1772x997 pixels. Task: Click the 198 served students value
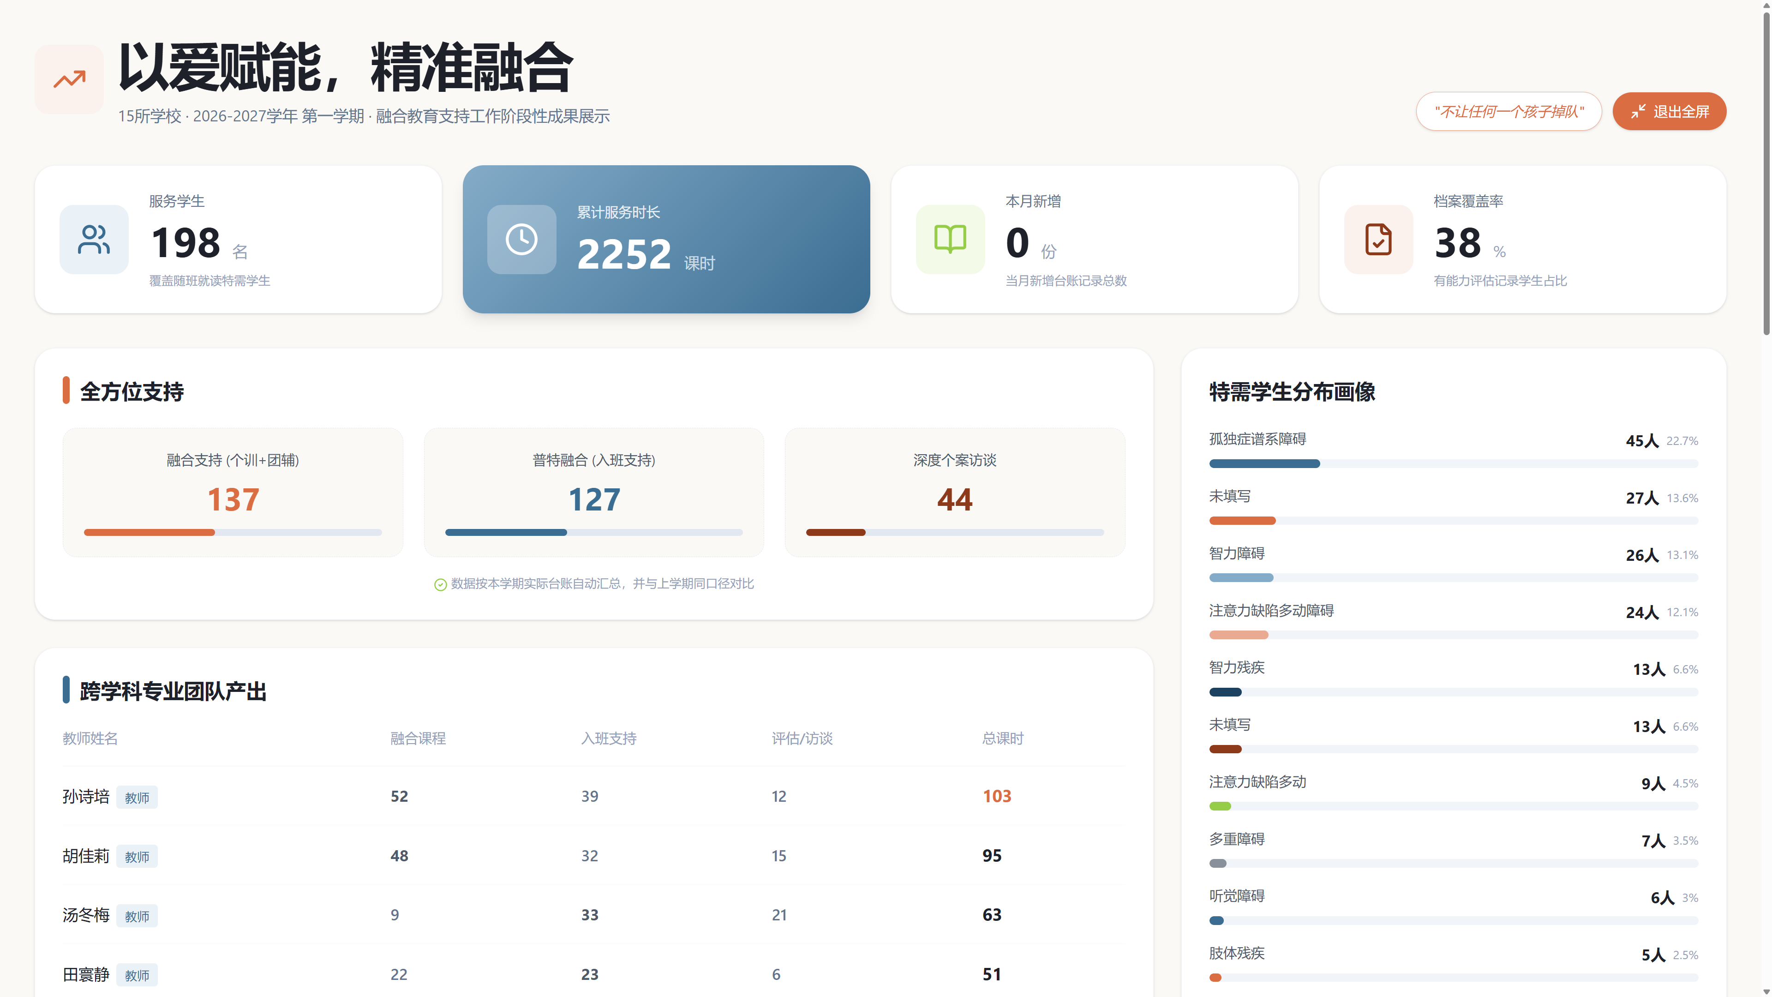tap(186, 243)
